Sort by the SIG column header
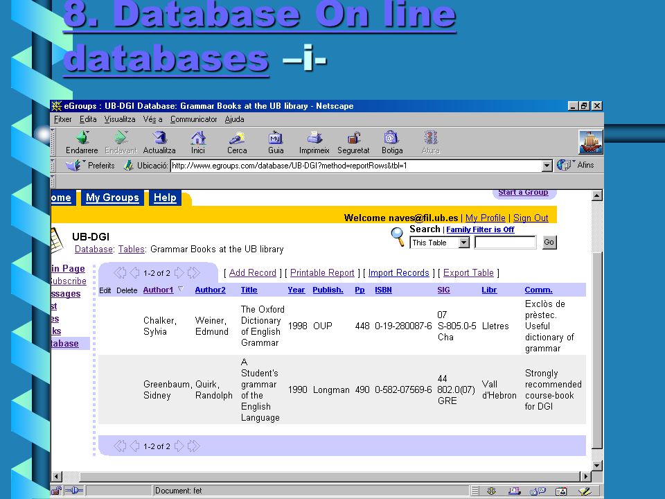665x499 pixels. tap(443, 290)
